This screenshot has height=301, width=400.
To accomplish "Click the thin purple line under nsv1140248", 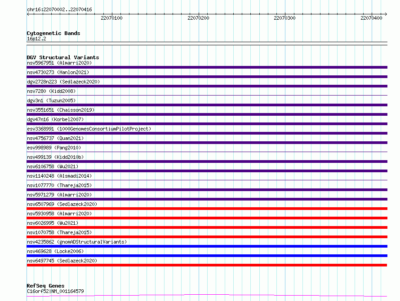I will click(207, 180).
